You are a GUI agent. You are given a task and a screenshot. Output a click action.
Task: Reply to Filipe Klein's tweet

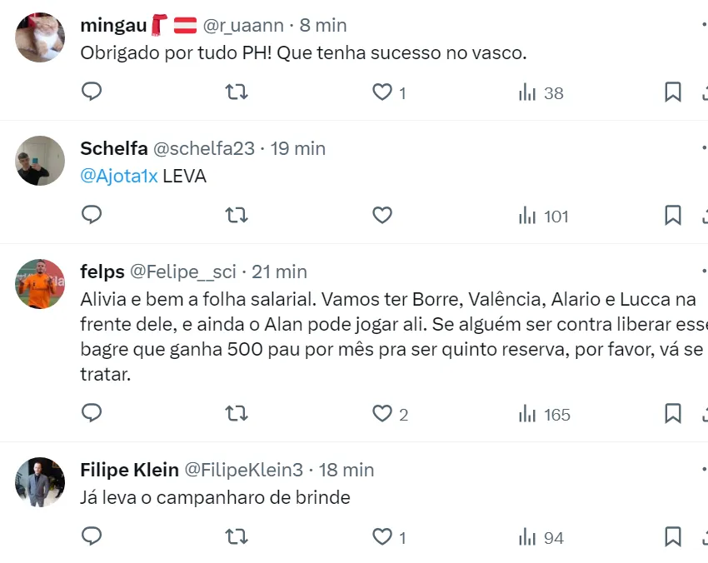92,536
